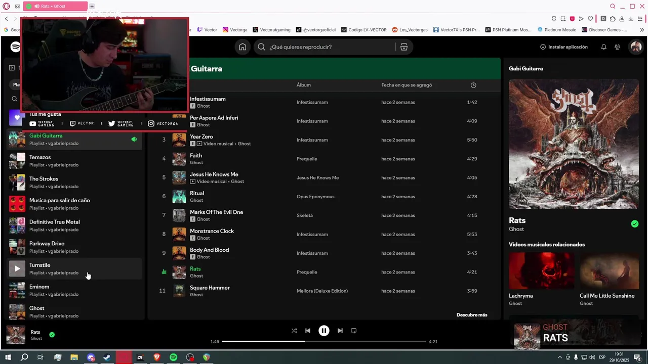648x364 pixels.
Task: Select the track Ritual
Action: tap(324, 197)
